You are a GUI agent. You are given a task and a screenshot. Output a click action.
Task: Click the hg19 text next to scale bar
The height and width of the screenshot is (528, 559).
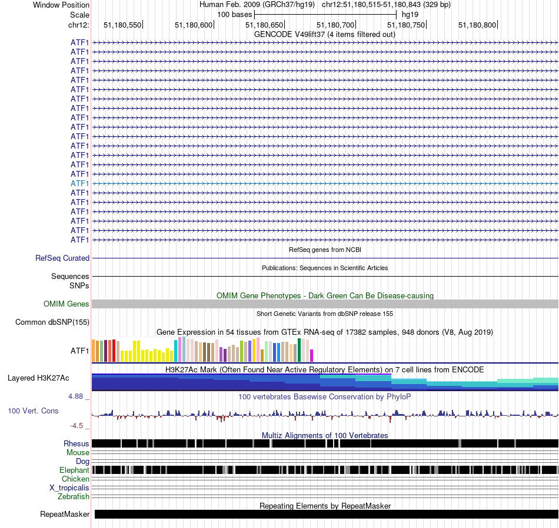[410, 15]
